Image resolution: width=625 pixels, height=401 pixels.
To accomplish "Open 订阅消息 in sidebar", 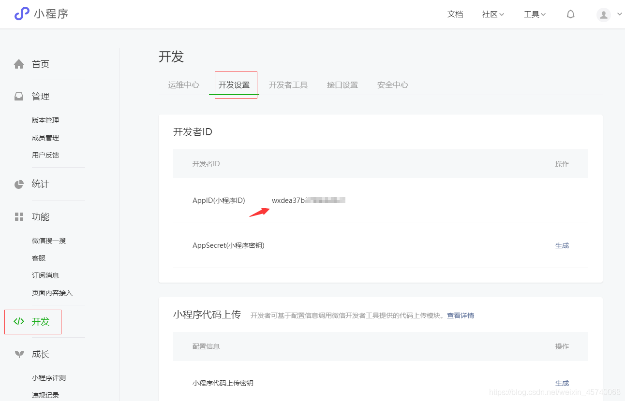I will click(x=45, y=275).
